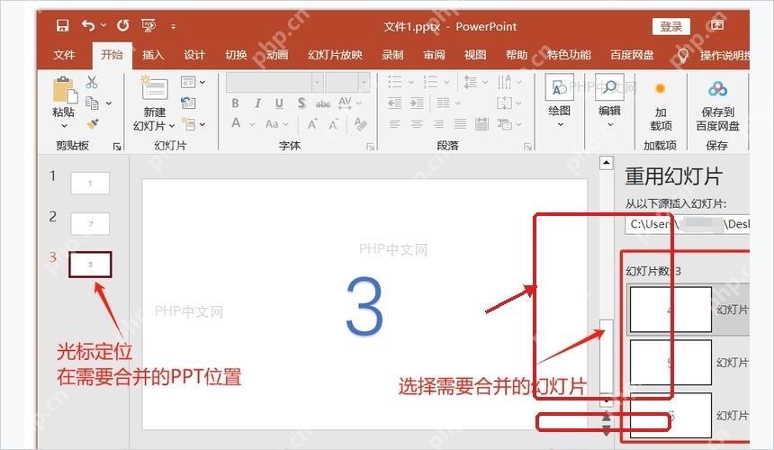Open the font size combo box

[x=347, y=82]
